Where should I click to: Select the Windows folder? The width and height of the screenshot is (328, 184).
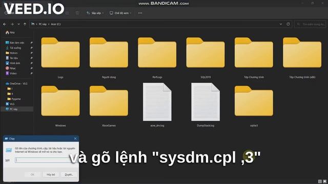(60, 106)
